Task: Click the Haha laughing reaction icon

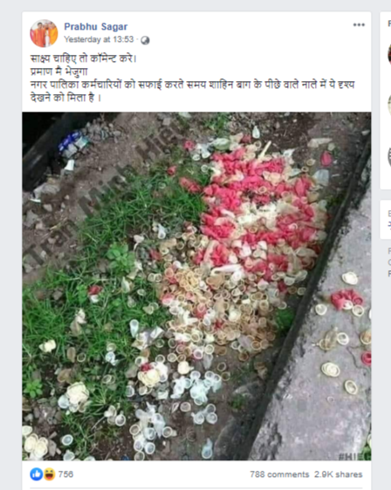Action: coord(49,474)
